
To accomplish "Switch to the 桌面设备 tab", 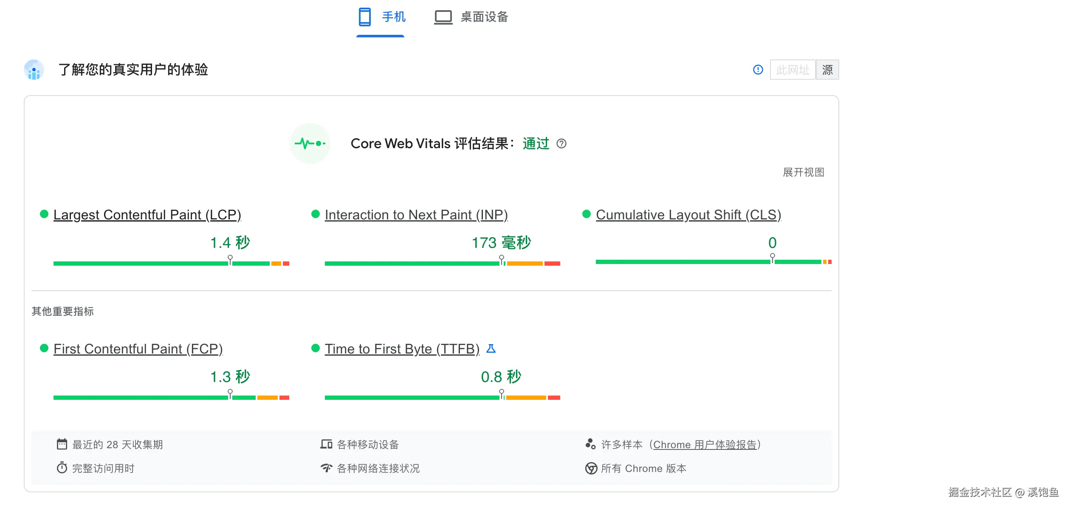I will (x=471, y=17).
